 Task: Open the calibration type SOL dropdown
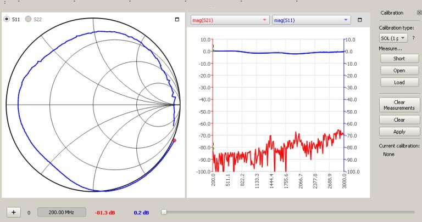tap(393, 38)
